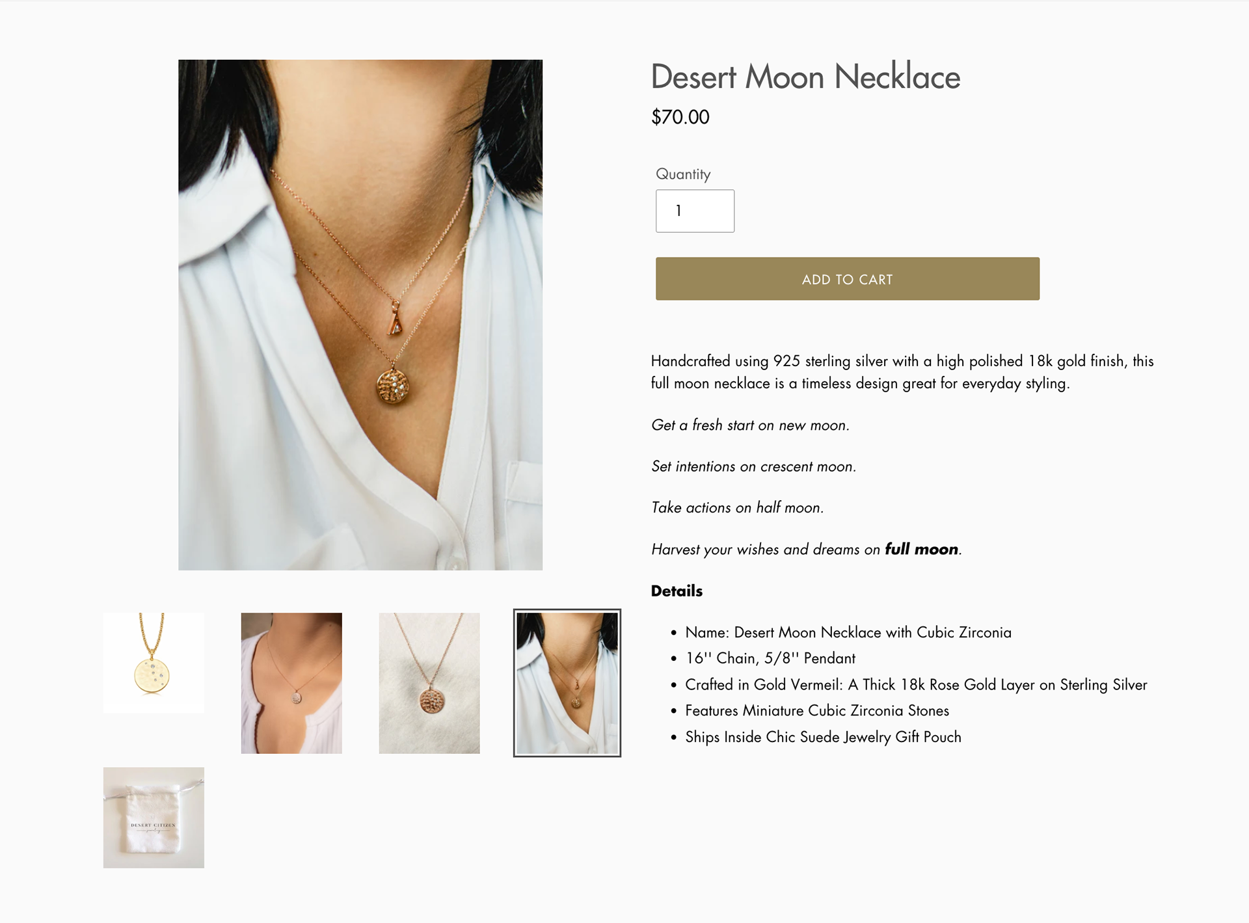
Task: Select the gold moon pendant thumbnail on white
Action: pos(154,663)
